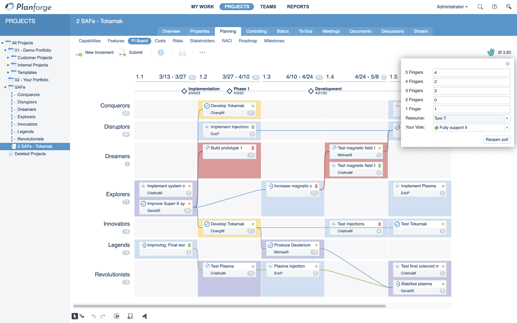The width and height of the screenshot is (517, 323).
Task: Open the Plasma injection card
Action: [293, 270]
